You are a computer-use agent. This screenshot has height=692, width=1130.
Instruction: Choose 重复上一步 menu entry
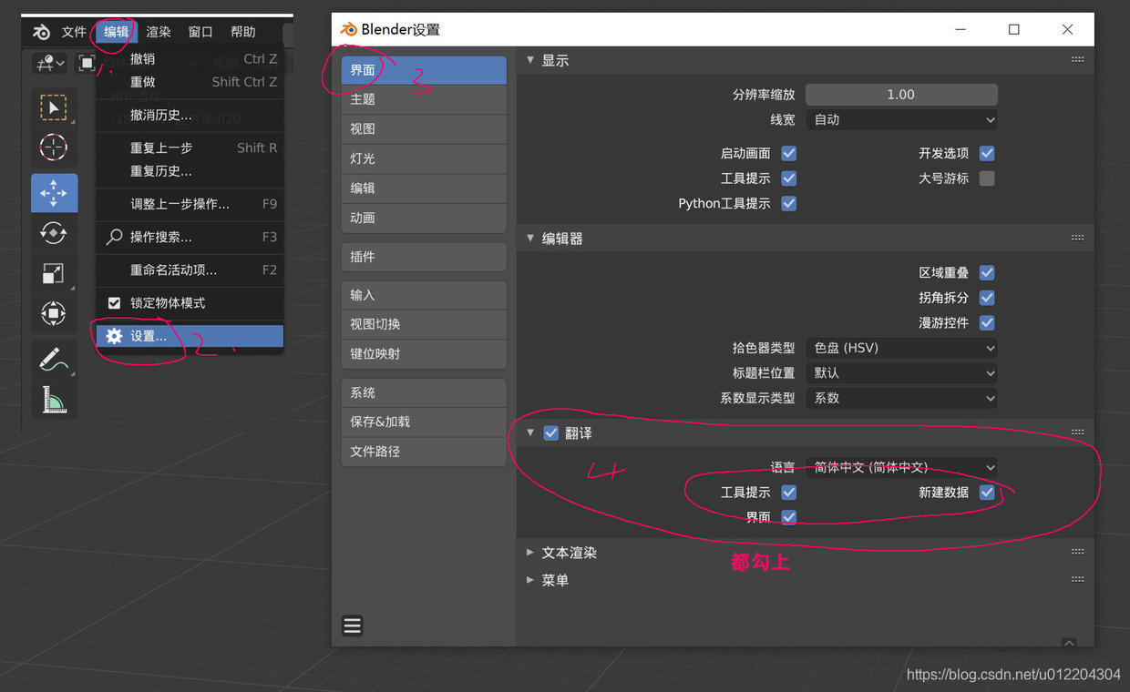[x=190, y=148]
